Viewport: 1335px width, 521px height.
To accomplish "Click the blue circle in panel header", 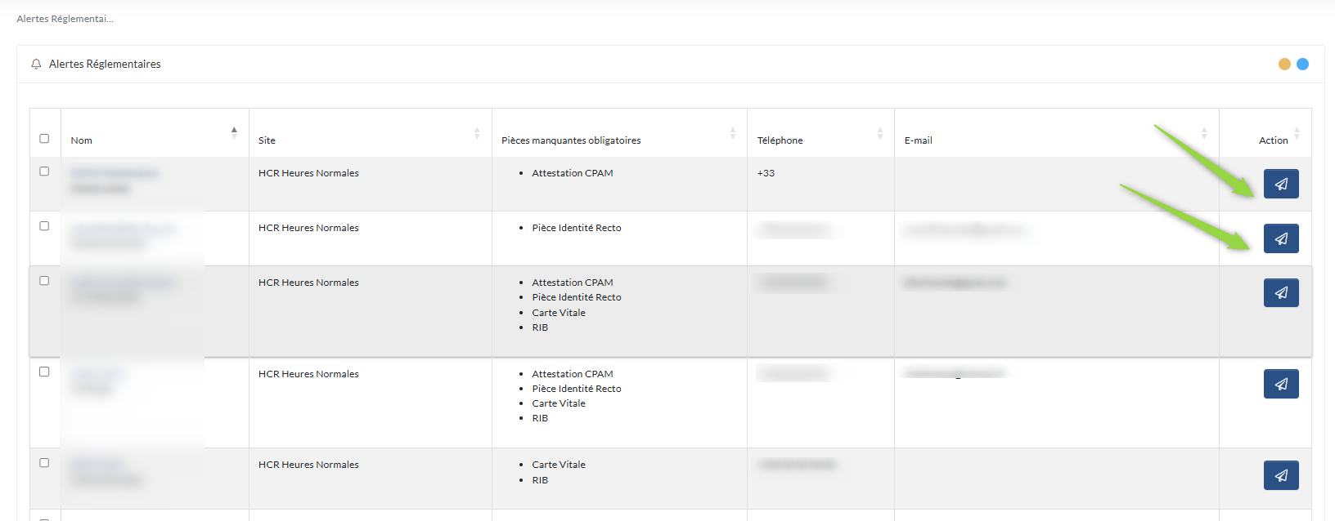I will 1302,65.
